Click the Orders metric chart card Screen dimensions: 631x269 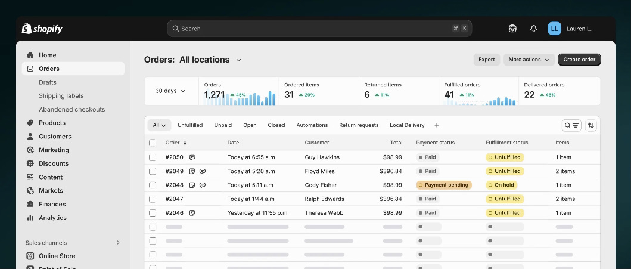[x=239, y=91]
